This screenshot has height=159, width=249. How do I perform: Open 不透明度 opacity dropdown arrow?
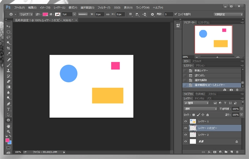pos(242,109)
